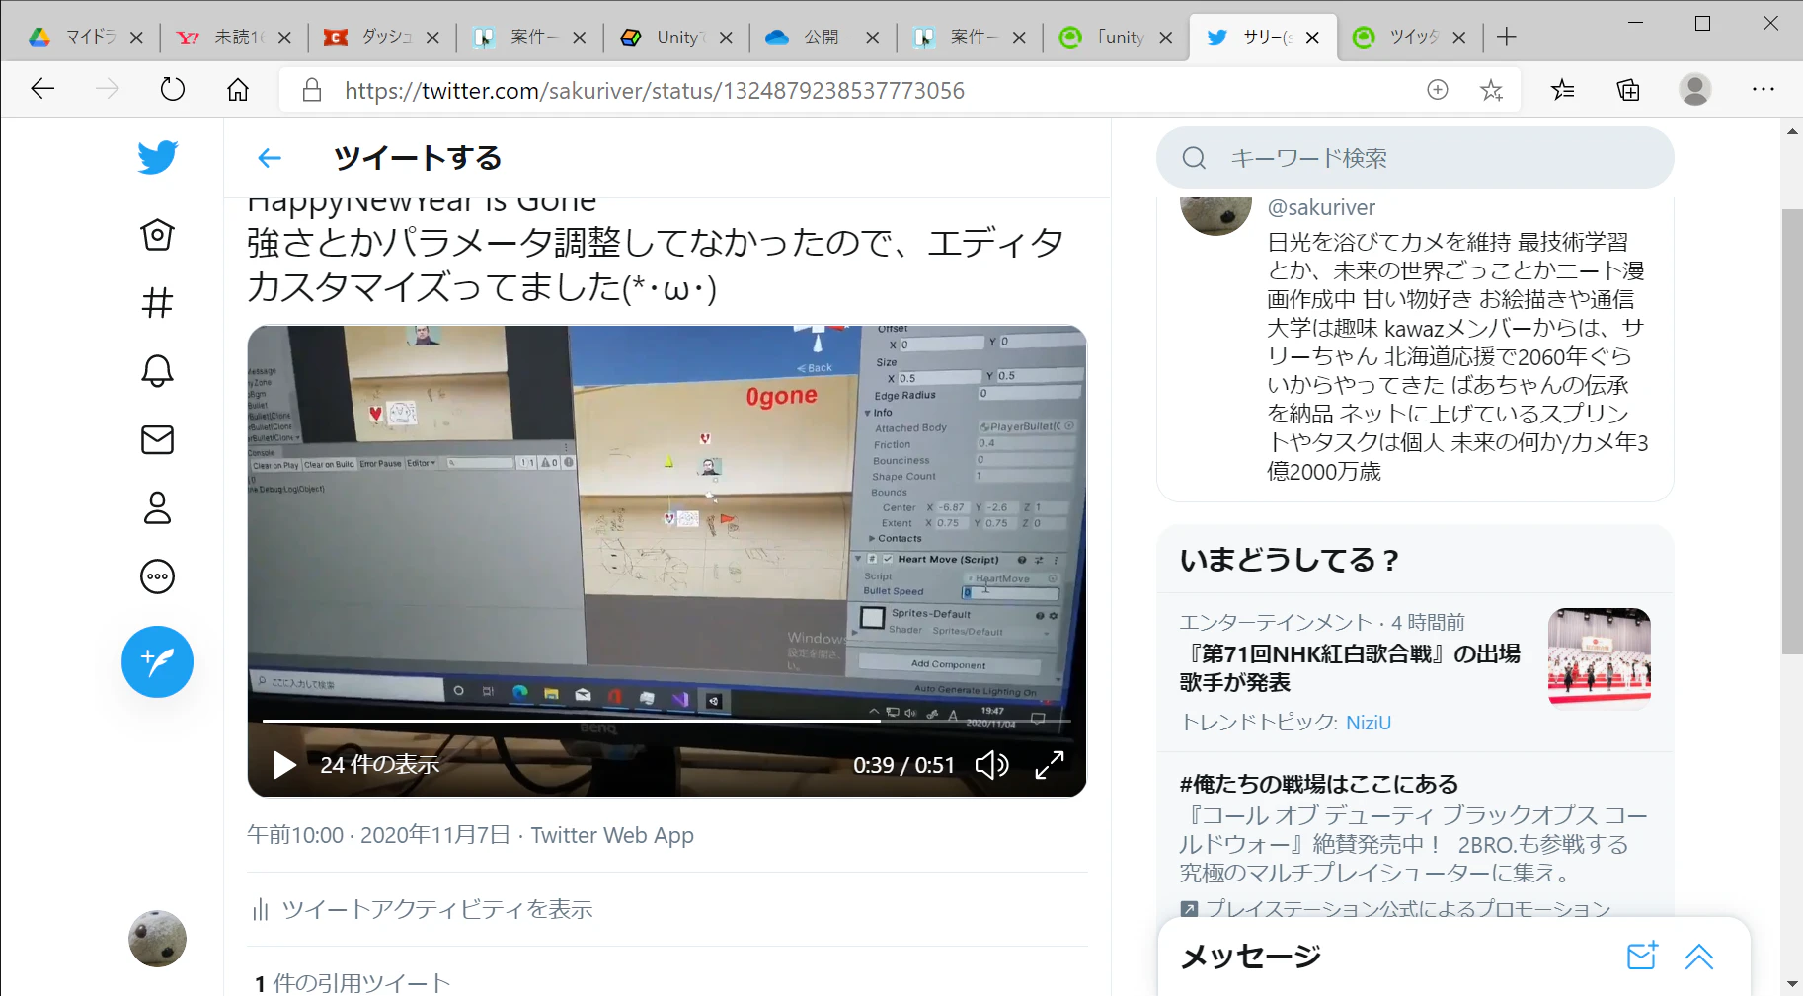Open the Profile person icon
The height and width of the screenshot is (996, 1803).
[x=157, y=507]
